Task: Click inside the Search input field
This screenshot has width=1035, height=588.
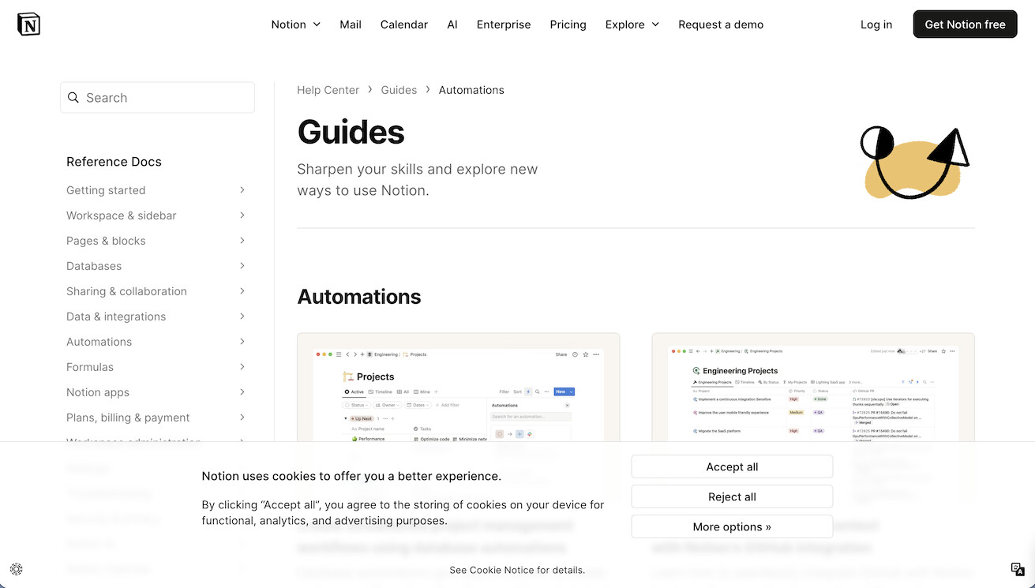Action: coord(157,97)
